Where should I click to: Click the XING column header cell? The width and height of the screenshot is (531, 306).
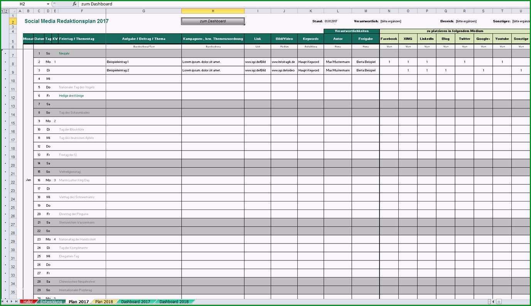[408, 39]
